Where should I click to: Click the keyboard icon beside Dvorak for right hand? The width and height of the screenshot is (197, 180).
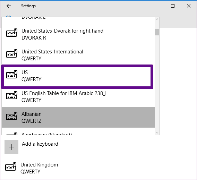(x=12, y=33)
